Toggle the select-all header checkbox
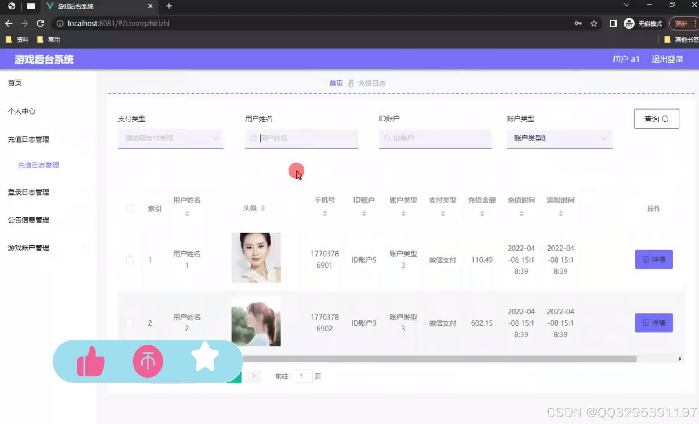 coord(131,208)
